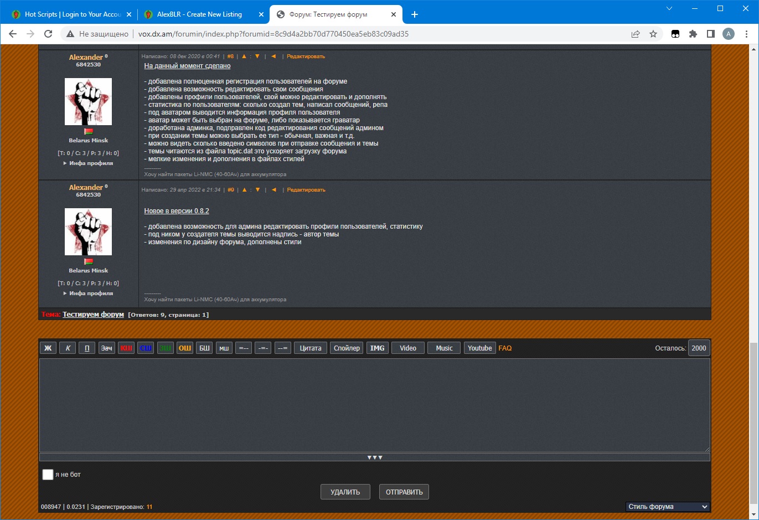Click the strikethrough Зач button

[106, 348]
